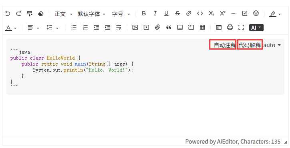Click the empty editor area below code
The width and height of the screenshot is (290, 148).
145,116
